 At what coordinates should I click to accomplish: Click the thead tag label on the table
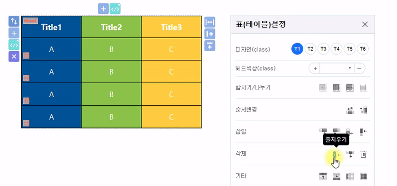[30, 21]
